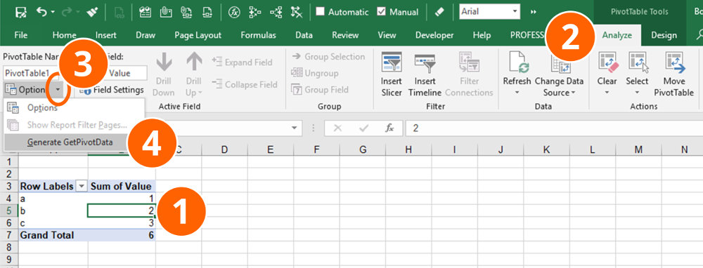Screen dimensions: 703x268
Task: Click the Insert Timeline icon
Action: [425, 62]
